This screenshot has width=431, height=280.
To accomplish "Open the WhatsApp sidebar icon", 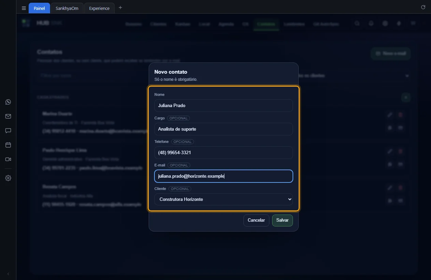I will click(8, 102).
